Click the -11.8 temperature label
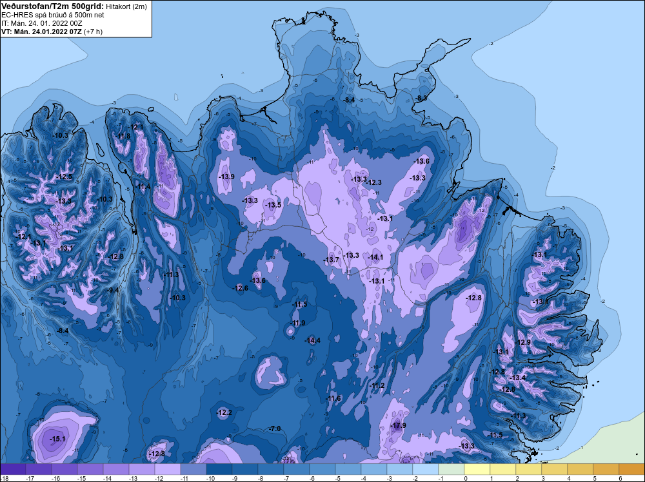Image resolution: width=645 pixels, height=482 pixels. tap(123, 136)
